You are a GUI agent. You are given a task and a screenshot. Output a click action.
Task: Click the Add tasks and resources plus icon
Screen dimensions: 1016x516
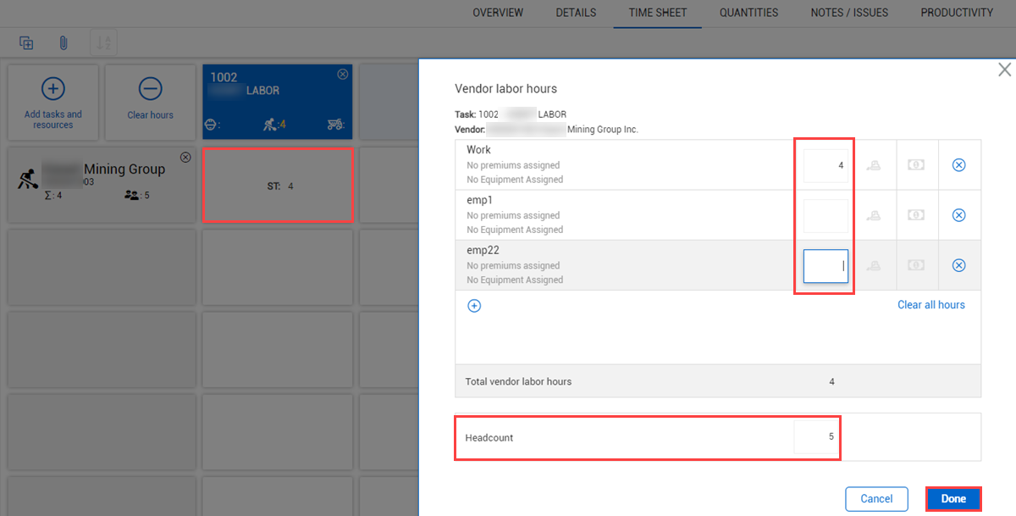pos(52,89)
